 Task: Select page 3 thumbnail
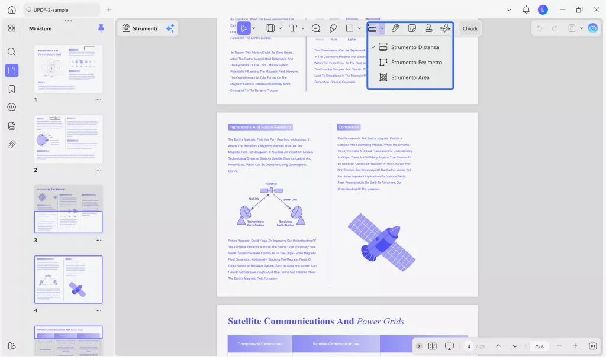69,209
